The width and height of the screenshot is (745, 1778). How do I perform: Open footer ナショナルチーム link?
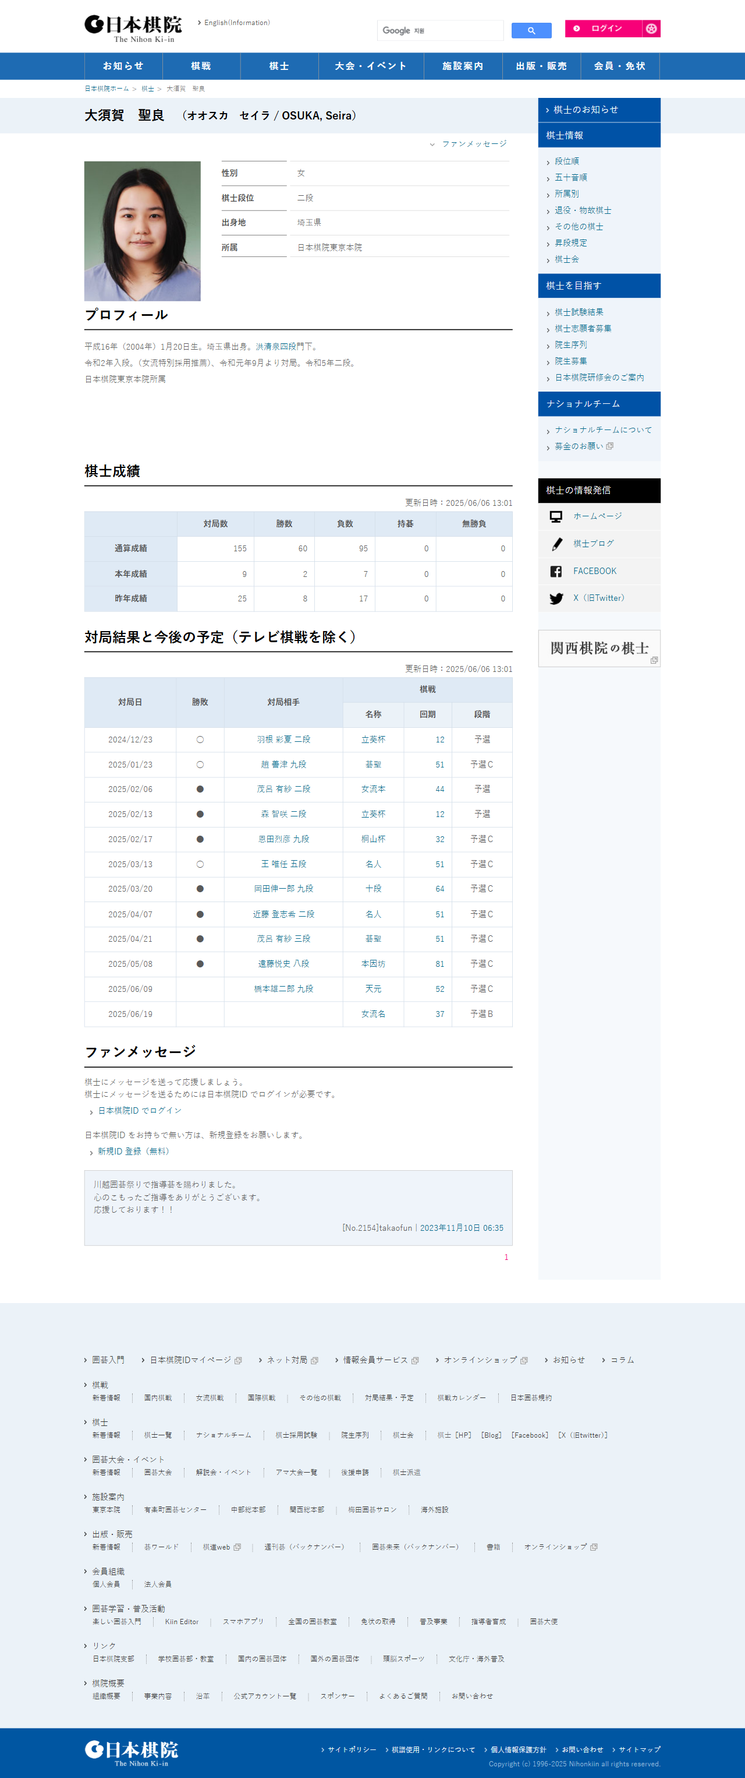pos(223,1435)
